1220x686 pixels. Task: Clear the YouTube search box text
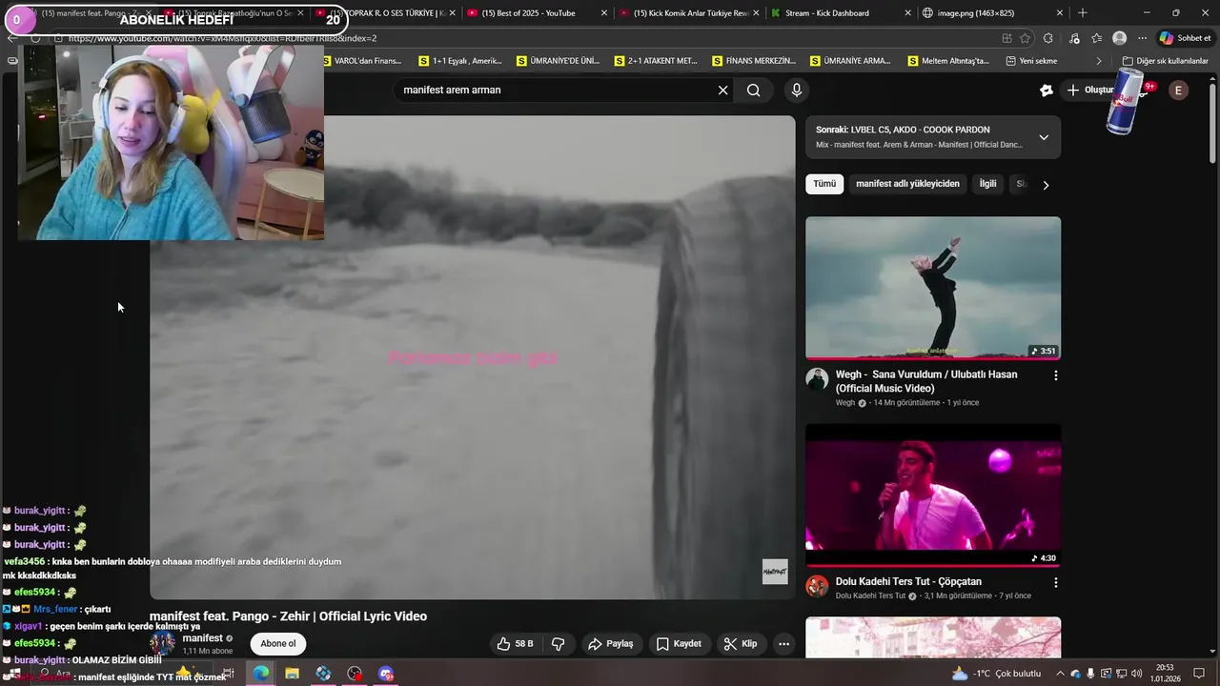(722, 91)
